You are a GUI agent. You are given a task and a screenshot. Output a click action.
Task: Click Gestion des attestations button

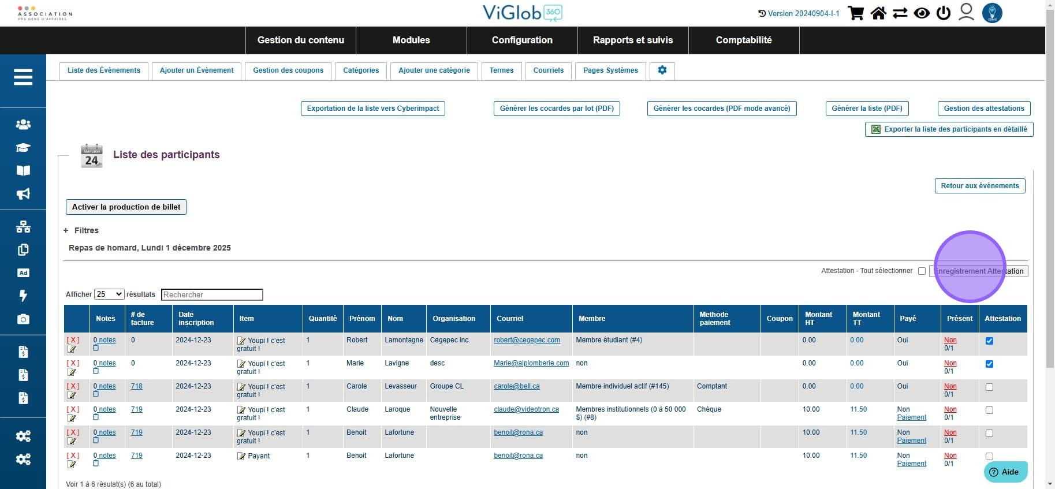(984, 109)
